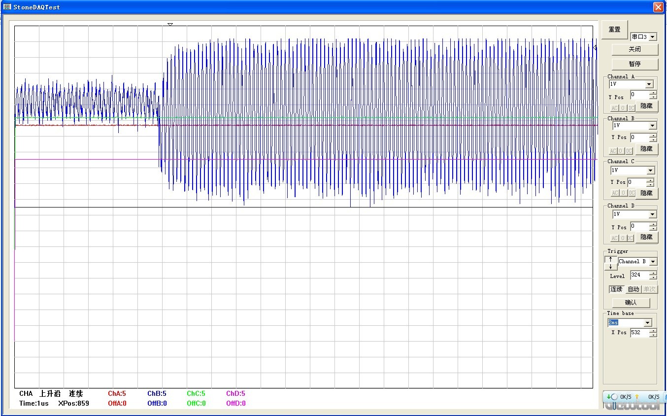Click the 关闭 button

(x=634, y=49)
